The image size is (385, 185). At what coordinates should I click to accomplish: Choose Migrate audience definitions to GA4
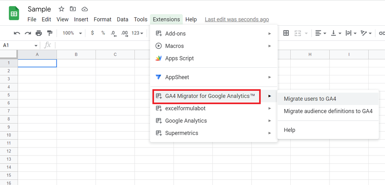click(x=328, y=111)
